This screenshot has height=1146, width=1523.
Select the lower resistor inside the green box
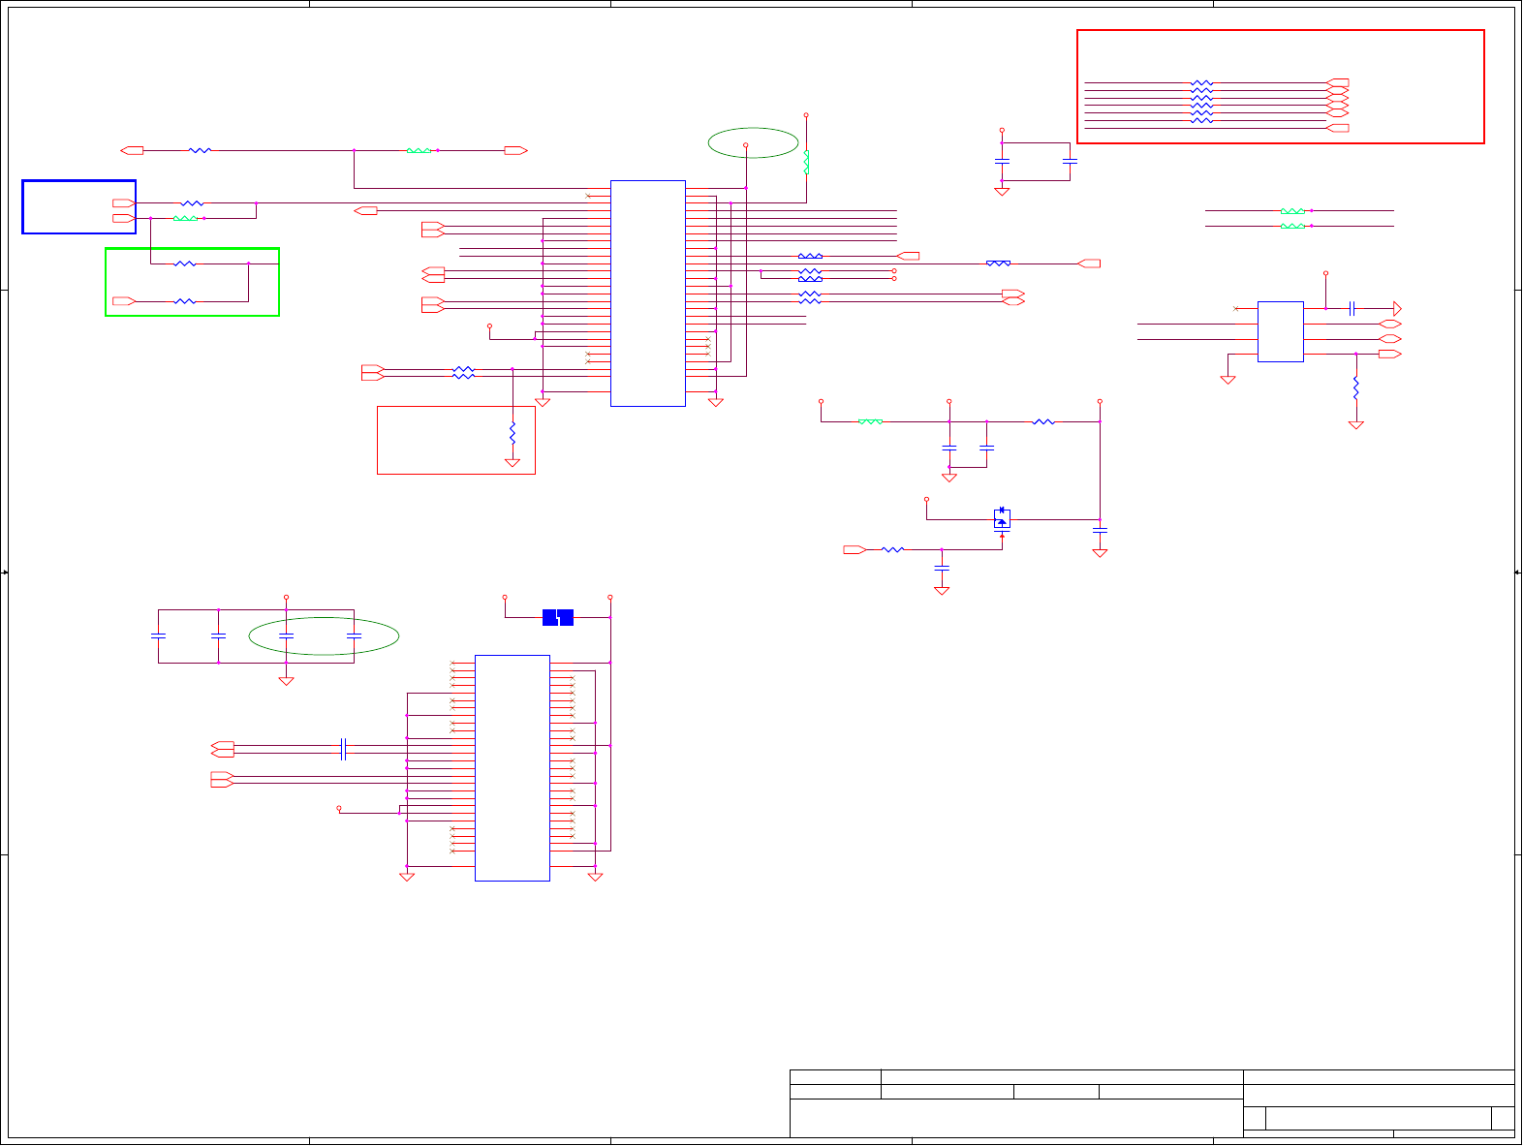(x=184, y=301)
